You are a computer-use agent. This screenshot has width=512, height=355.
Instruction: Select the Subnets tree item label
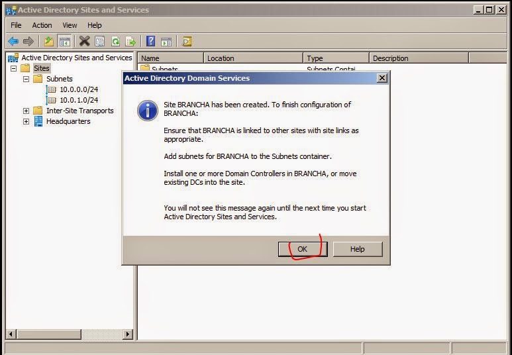(x=60, y=79)
